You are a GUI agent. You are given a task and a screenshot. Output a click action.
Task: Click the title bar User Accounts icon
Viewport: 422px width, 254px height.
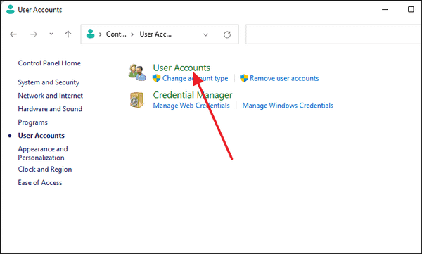tap(11, 9)
